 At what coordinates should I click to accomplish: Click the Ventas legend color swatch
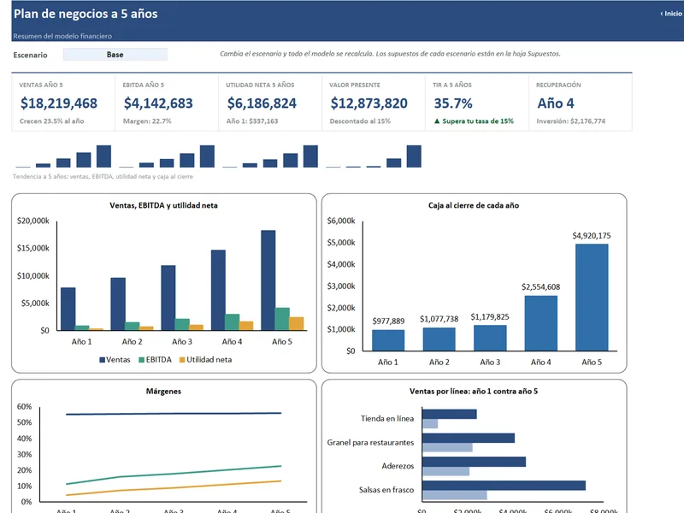(102, 360)
